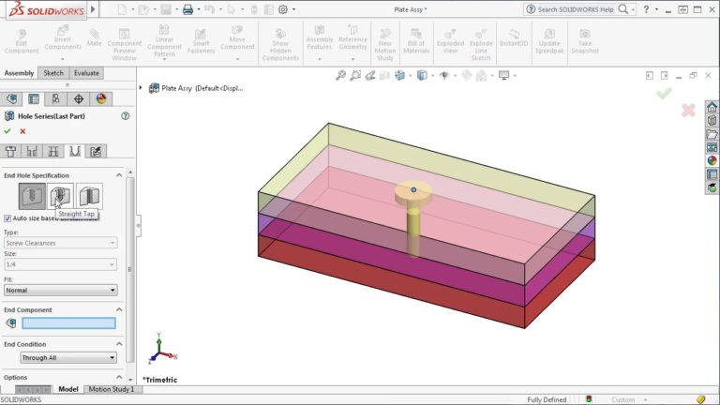Open View Settings monitor icon

[504, 75]
